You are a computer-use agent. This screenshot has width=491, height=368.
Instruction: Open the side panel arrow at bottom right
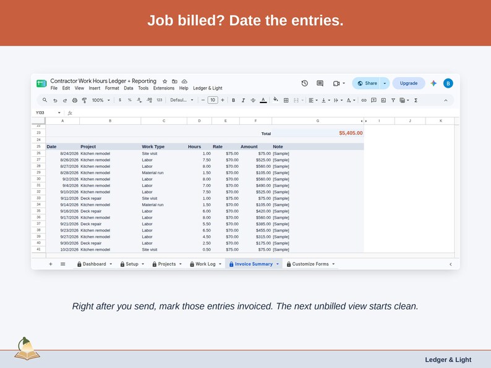click(451, 264)
